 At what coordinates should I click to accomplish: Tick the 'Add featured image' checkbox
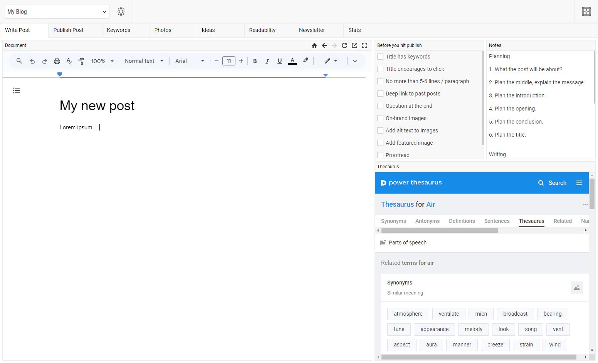tap(380, 143)
